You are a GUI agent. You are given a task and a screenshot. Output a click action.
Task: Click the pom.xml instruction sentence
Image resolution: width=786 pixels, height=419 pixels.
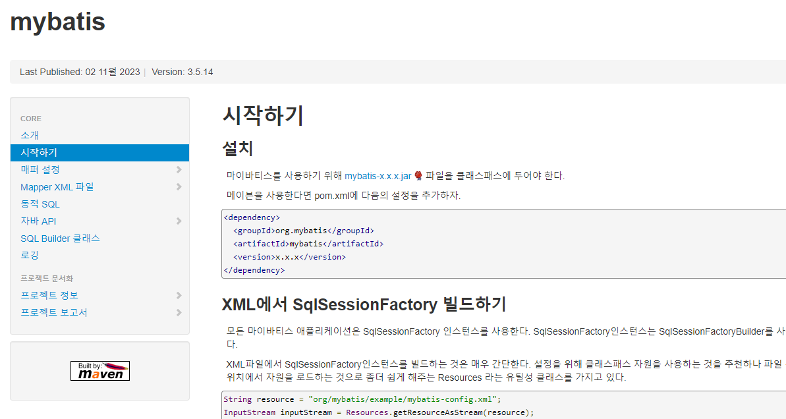click(x=343, y=196)
